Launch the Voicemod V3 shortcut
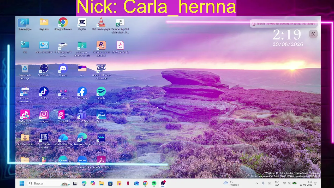This screenshot has width=334, height=188. pyautogui.click(x=101, y=139)
